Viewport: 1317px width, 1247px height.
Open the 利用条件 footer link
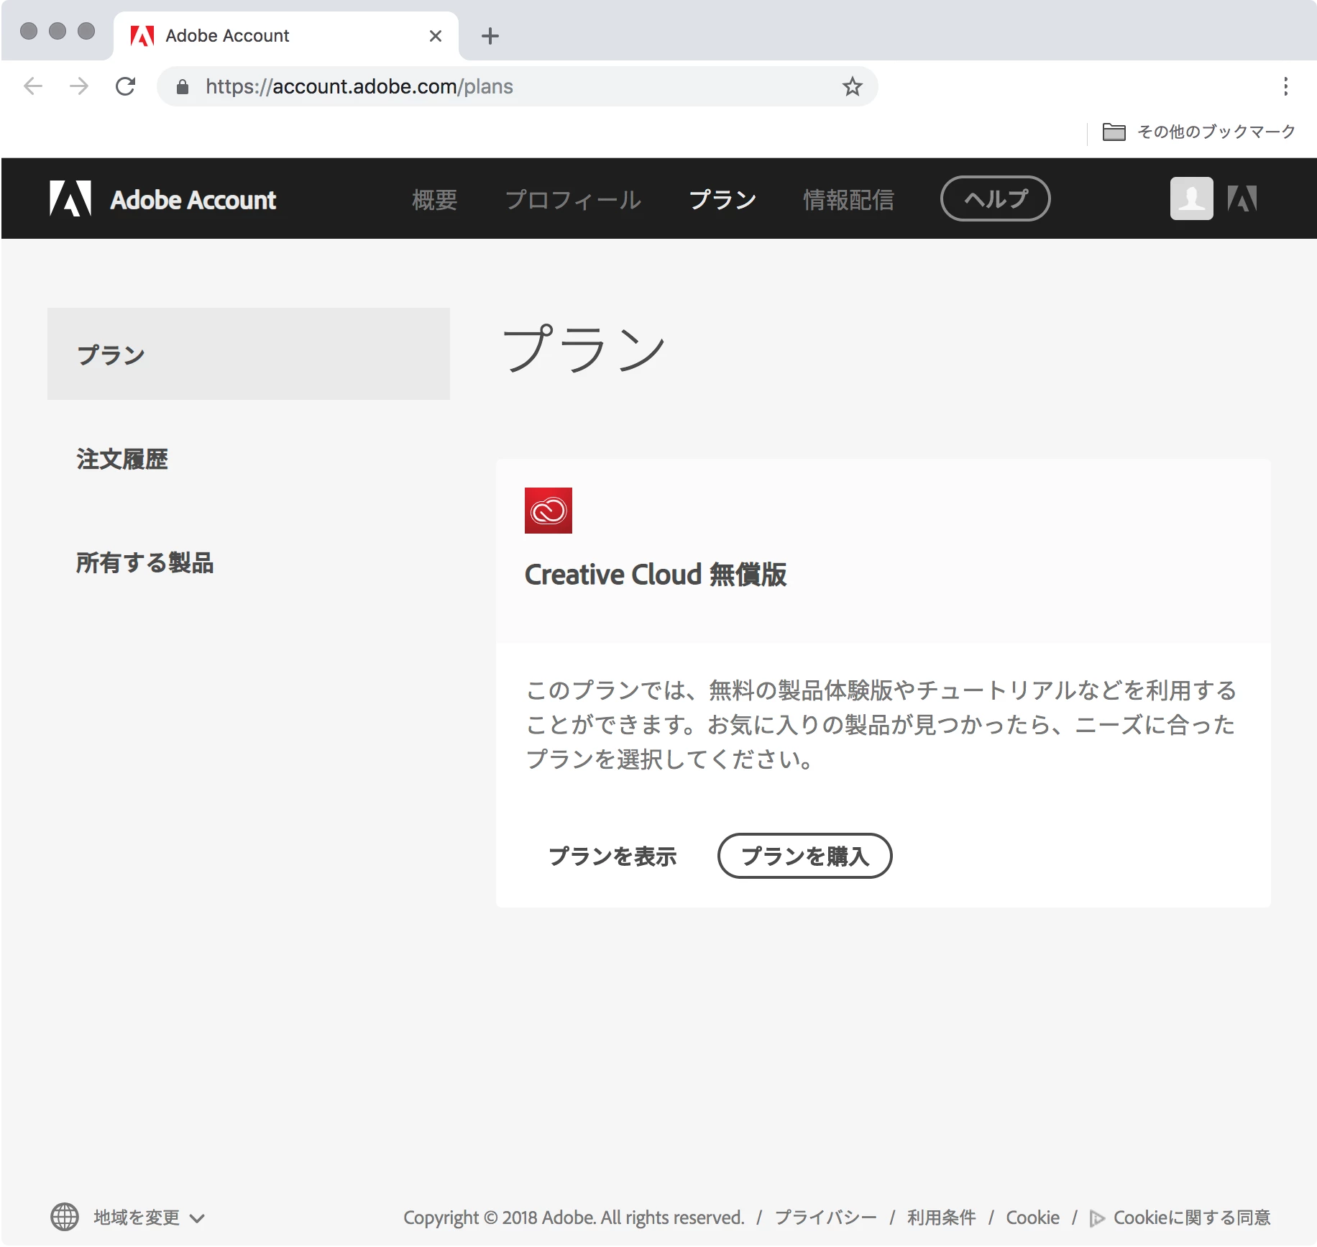click(941, 1218)
